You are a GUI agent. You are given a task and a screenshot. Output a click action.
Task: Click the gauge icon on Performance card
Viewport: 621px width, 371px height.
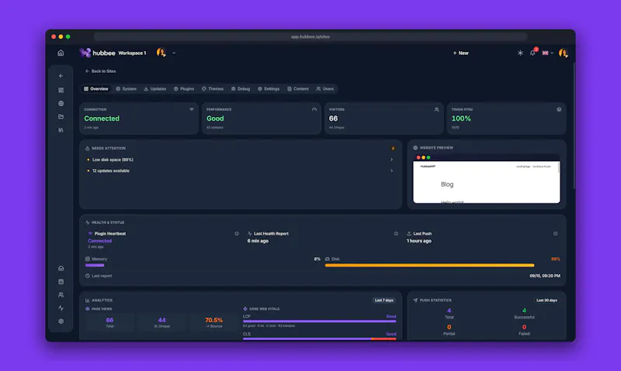314,109
